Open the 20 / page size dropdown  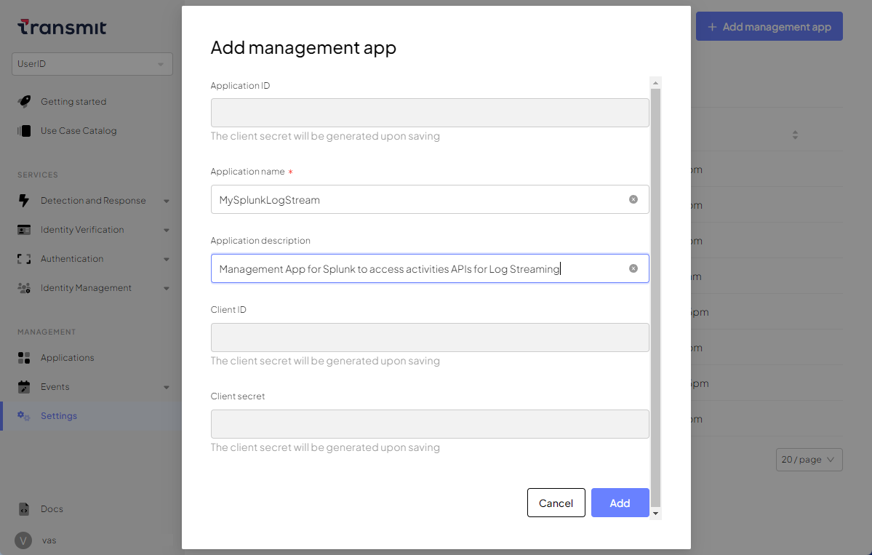click(809, 460)
